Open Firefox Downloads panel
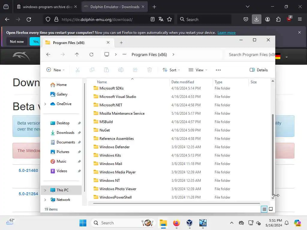The height and width of the screenshot is (230, 307). [257, 19]
